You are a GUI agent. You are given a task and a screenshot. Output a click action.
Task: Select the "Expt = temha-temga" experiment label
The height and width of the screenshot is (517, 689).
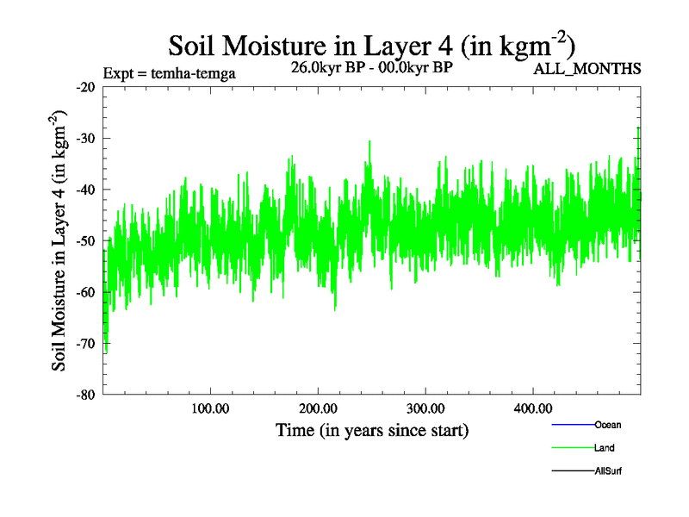point(169,73)
